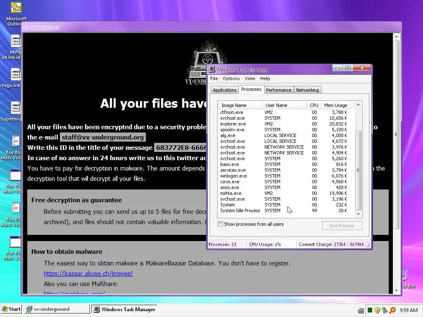Toggle Show processes from all users
Image resolution: width=423 pixels, height=317 pixels.
click(x=221, y=224)
